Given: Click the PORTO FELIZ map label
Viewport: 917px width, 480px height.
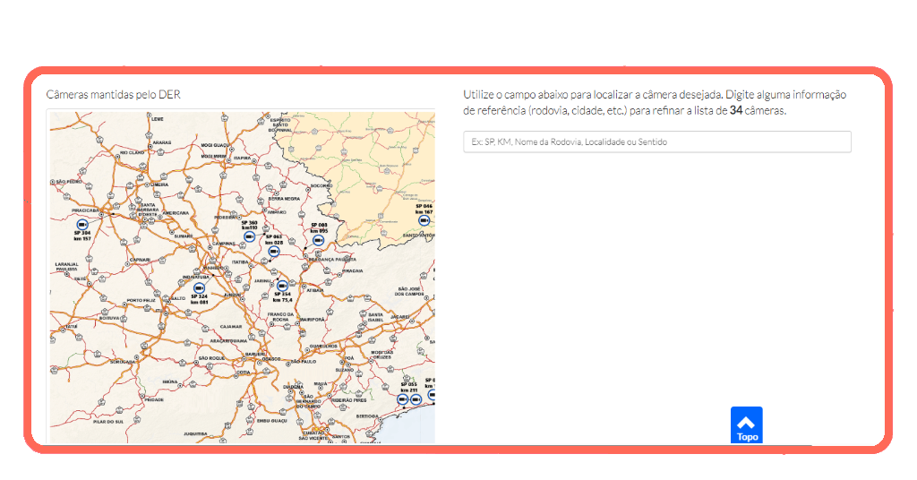Looking at the screenshot, I should [x=141, y=301].
